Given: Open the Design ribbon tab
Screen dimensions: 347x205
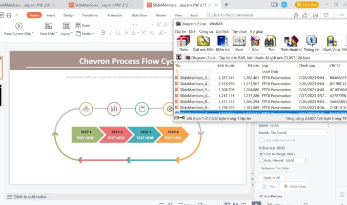Looking at the screenshot, I should tap(68, 15).
